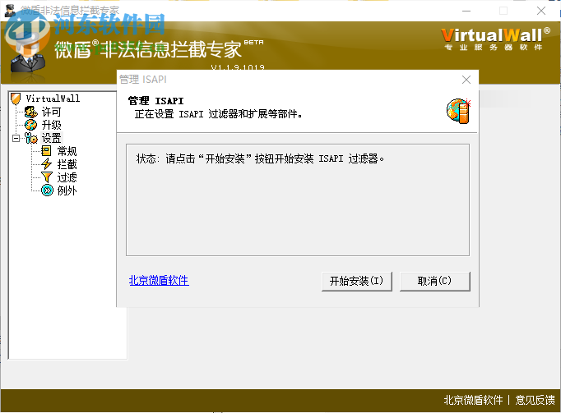Click the small title bar application icon
Screen dimensions: 561x413
pos(10,11)
